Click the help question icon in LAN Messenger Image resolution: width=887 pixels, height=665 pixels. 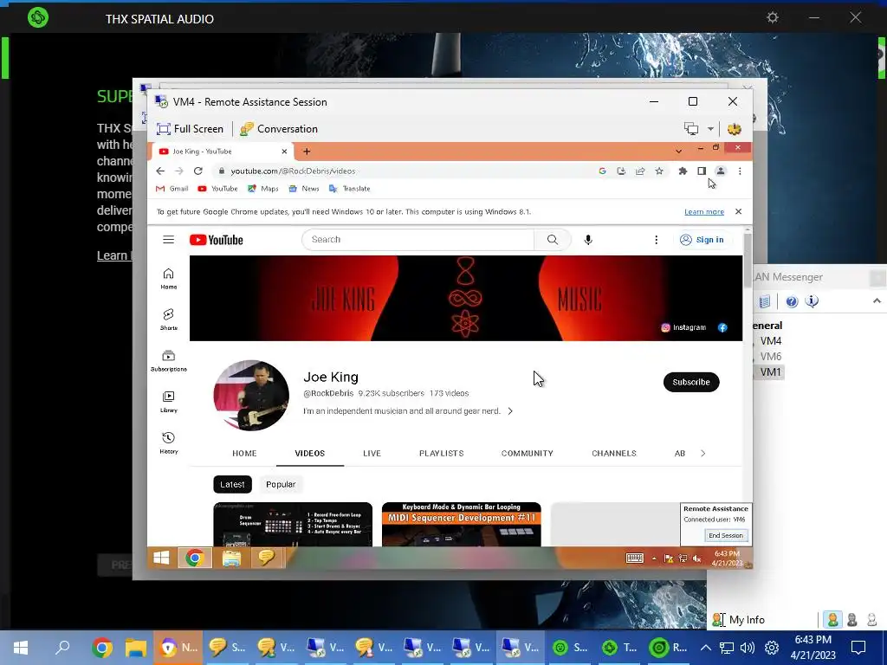792,301
